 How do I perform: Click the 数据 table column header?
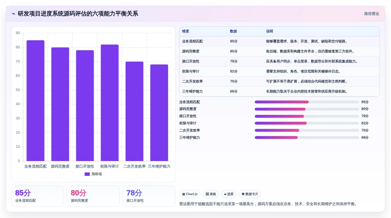234,32
